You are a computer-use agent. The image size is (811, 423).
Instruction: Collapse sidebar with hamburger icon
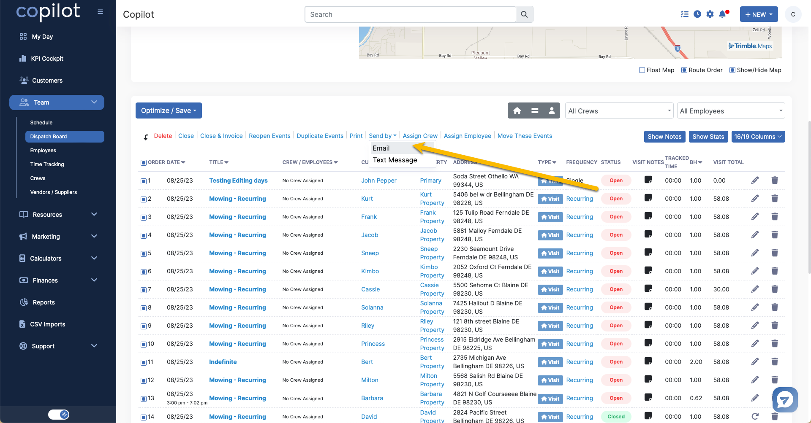(100, 12)
